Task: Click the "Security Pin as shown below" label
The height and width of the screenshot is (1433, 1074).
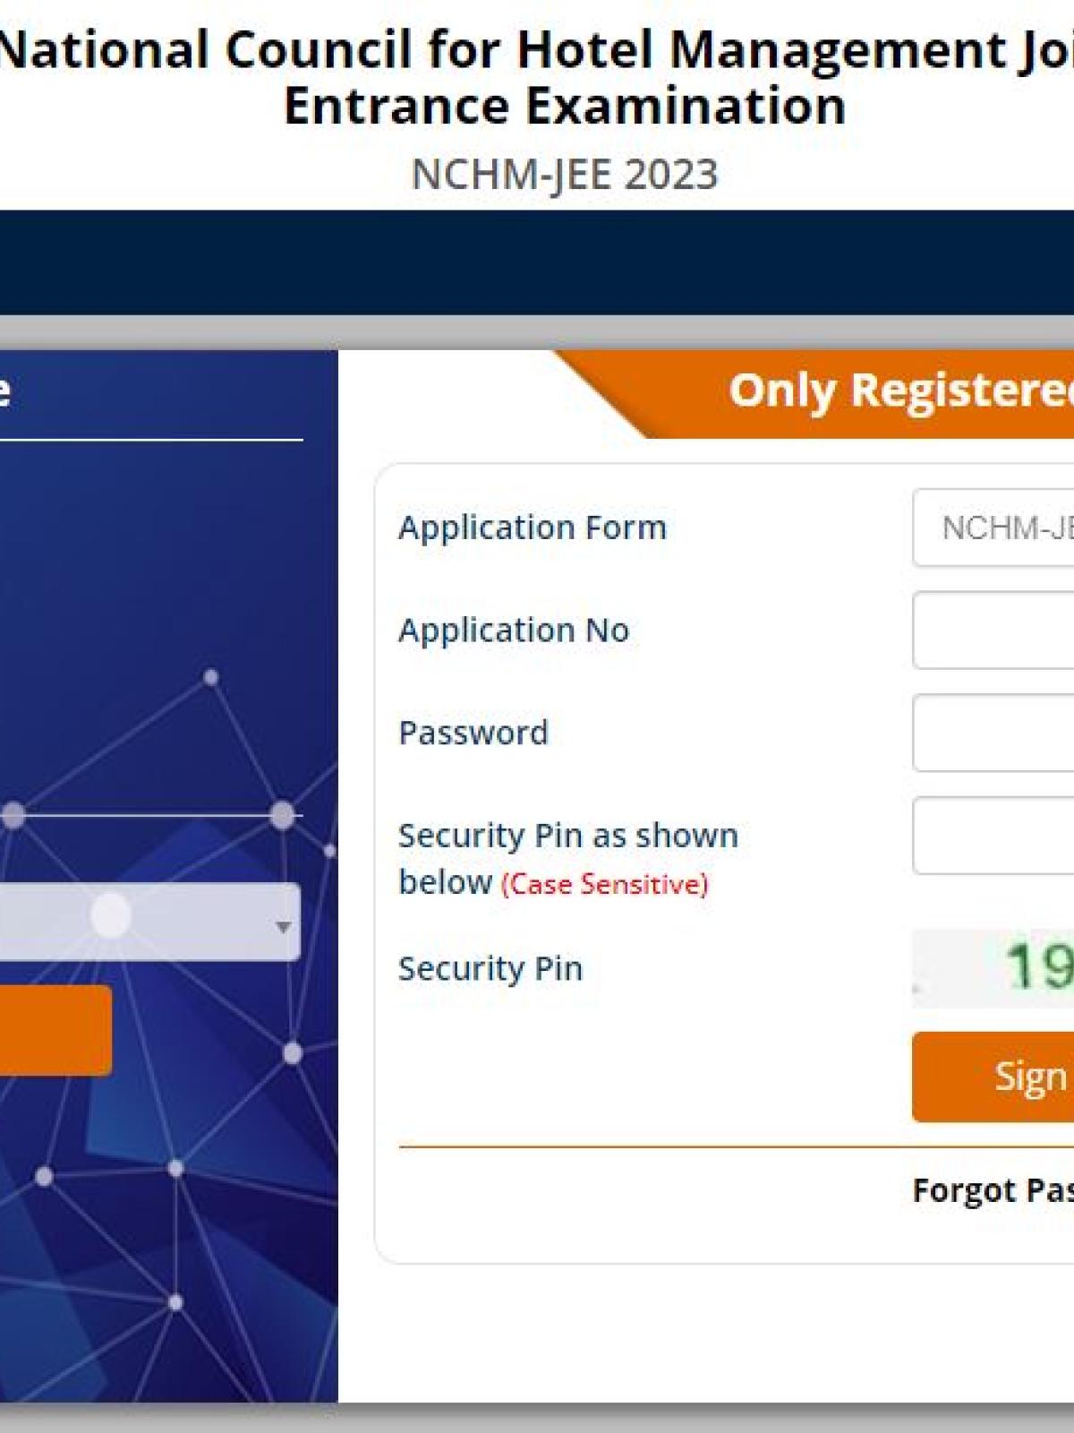Action: tap(567, 836)
